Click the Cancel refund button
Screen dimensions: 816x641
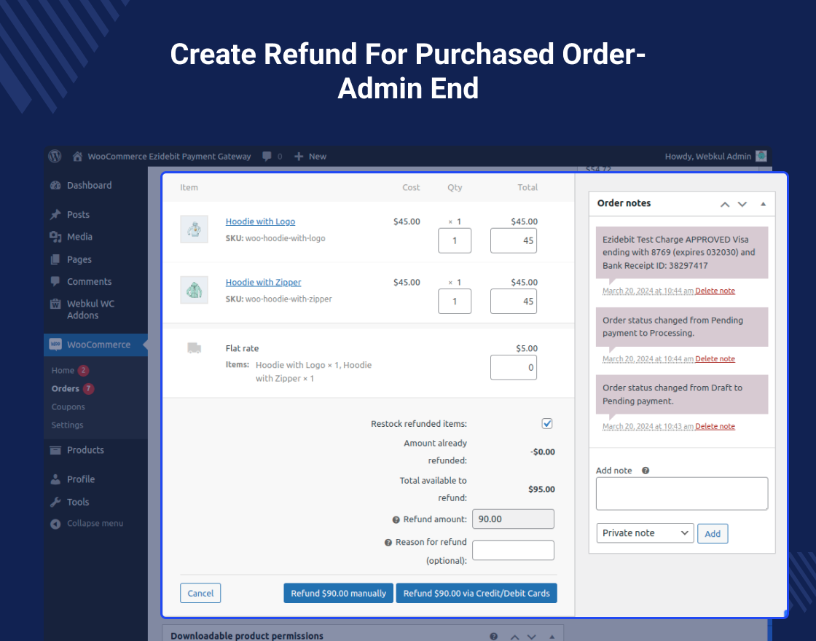[200, 593]
